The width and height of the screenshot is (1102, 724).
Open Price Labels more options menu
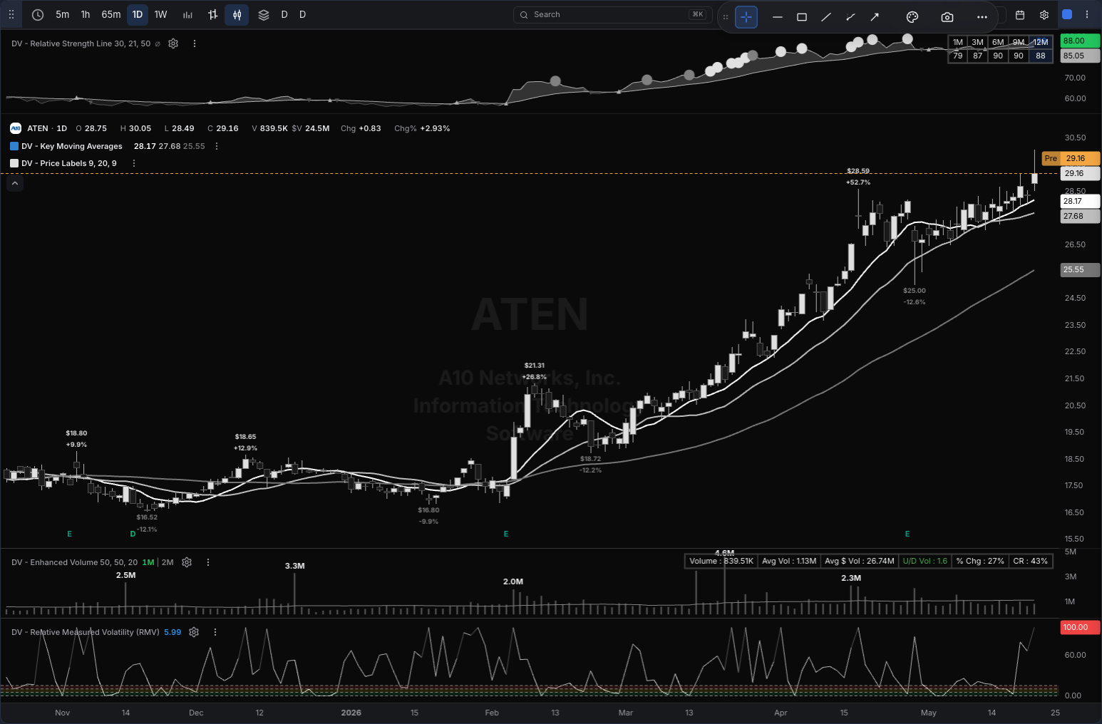tap(134, 163)
